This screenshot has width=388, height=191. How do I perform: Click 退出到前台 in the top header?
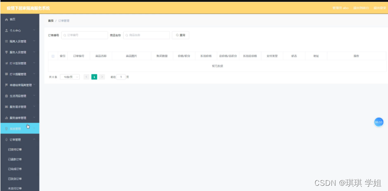point(361,8)
